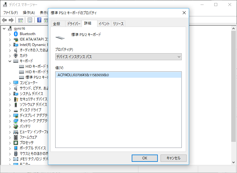Click the セキュリティ デバイス key icon

[16, 99]
